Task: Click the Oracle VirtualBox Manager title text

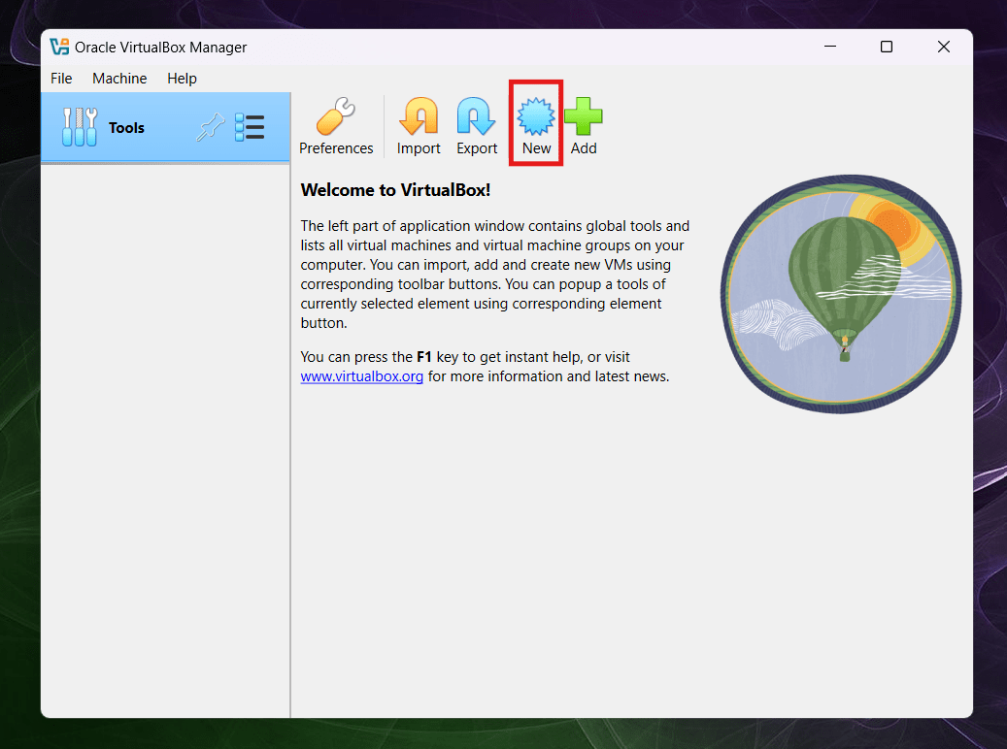Action: point(162,48)
